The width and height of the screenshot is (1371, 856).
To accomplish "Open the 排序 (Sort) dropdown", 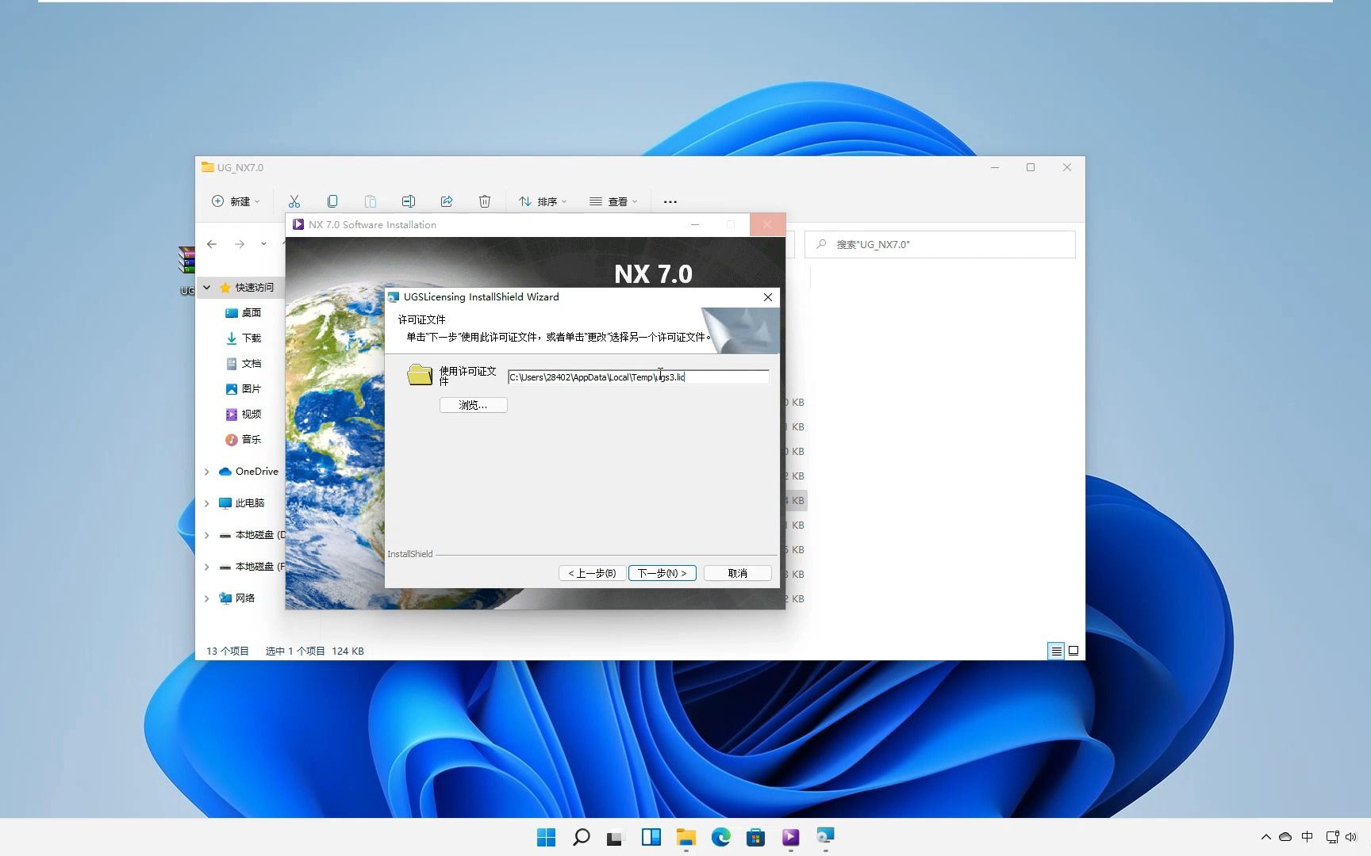I will pyautogui.click(x=543, y=201).
